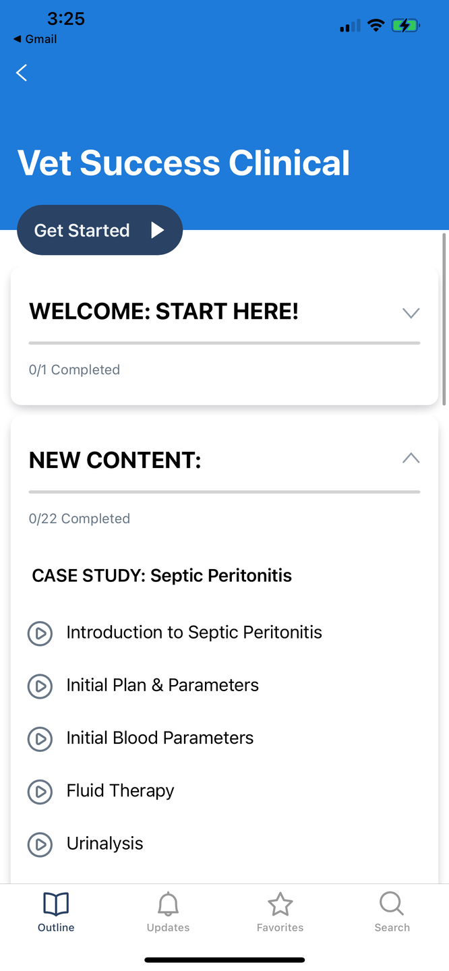
Task: Tap play icon beside Initial Blood Parameters
Action: click(40, 738)
